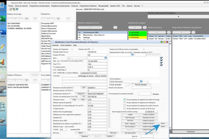Screen dimensions: 209x139
Task: Click the Numéro PP texte input field
Action: (97, 55)
